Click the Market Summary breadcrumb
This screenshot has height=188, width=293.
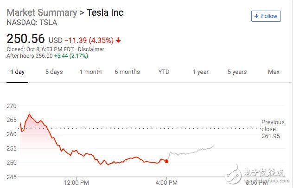point(40,12)
